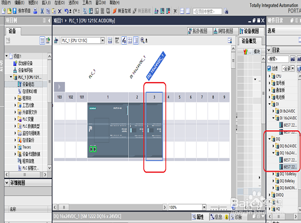Click the Stop CPU icon
This screenshot has height=223, width=301.
(x=168, y=11)
